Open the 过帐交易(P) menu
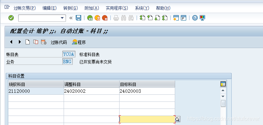Screen dimensions: 263x125 (25, 8)
